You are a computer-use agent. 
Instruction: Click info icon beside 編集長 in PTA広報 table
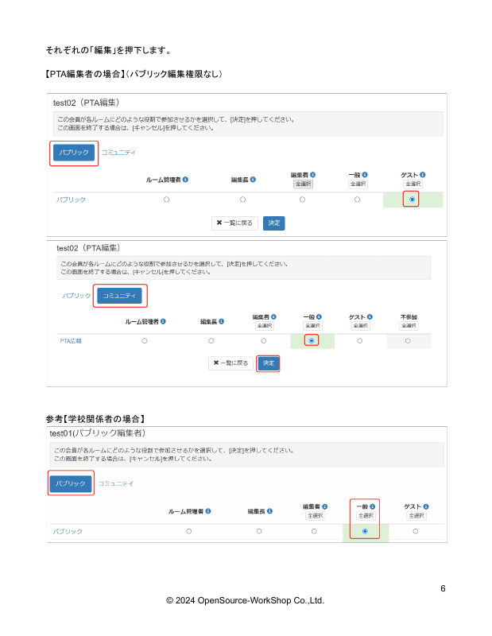[222, 321]
